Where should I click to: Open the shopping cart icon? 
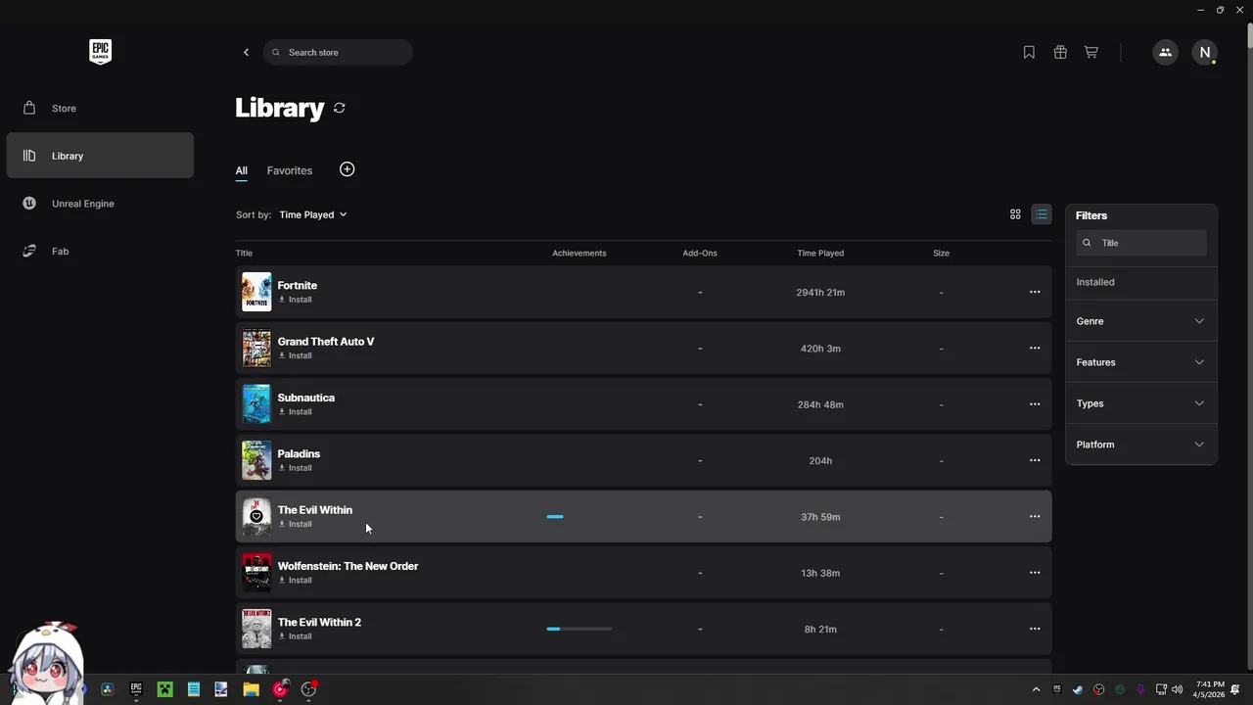[1091, 52]
